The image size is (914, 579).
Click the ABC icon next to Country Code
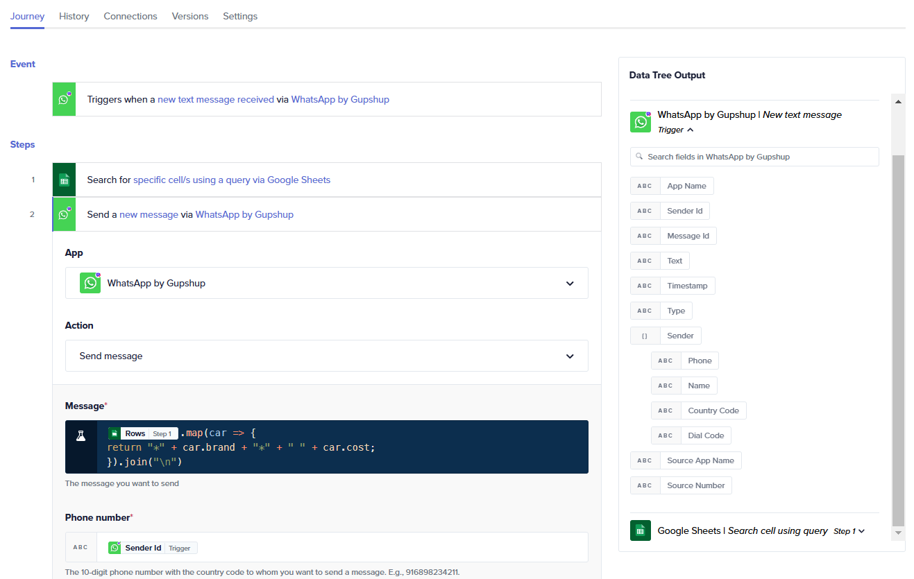(666, 411)
